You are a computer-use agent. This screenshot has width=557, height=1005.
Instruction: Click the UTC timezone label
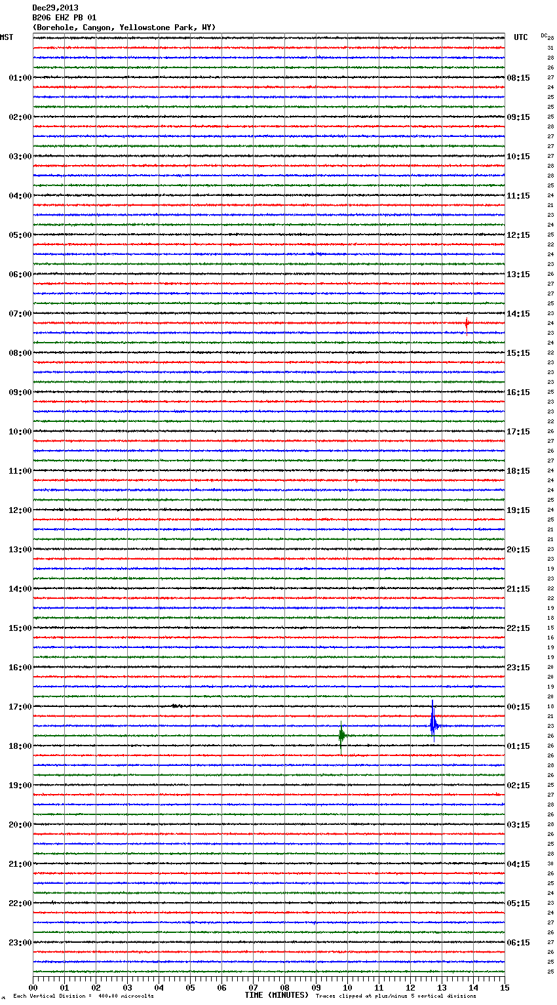[521, 37]
